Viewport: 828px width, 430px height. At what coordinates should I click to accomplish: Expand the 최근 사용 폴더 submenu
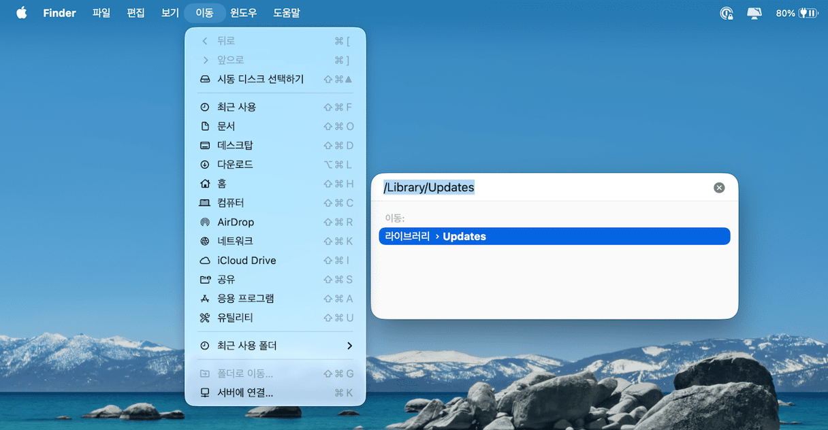coord(274,346)
